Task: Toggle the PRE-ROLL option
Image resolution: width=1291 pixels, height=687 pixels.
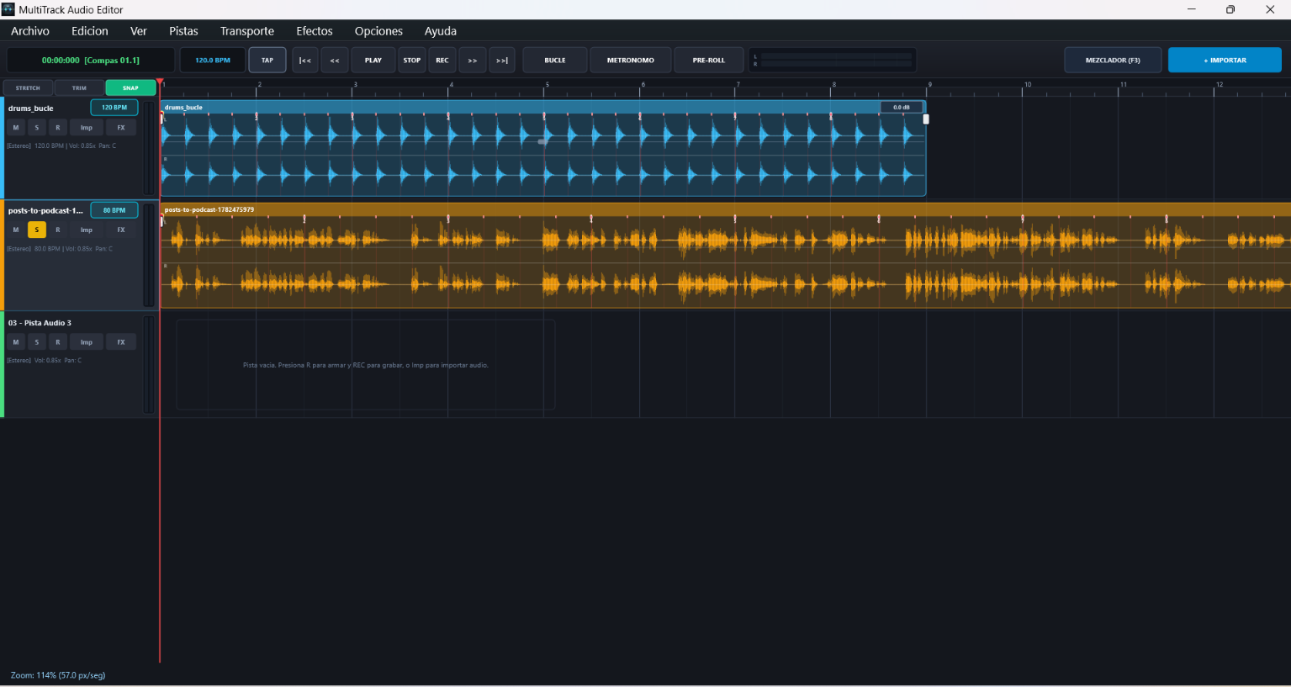Action: (709, 61)
